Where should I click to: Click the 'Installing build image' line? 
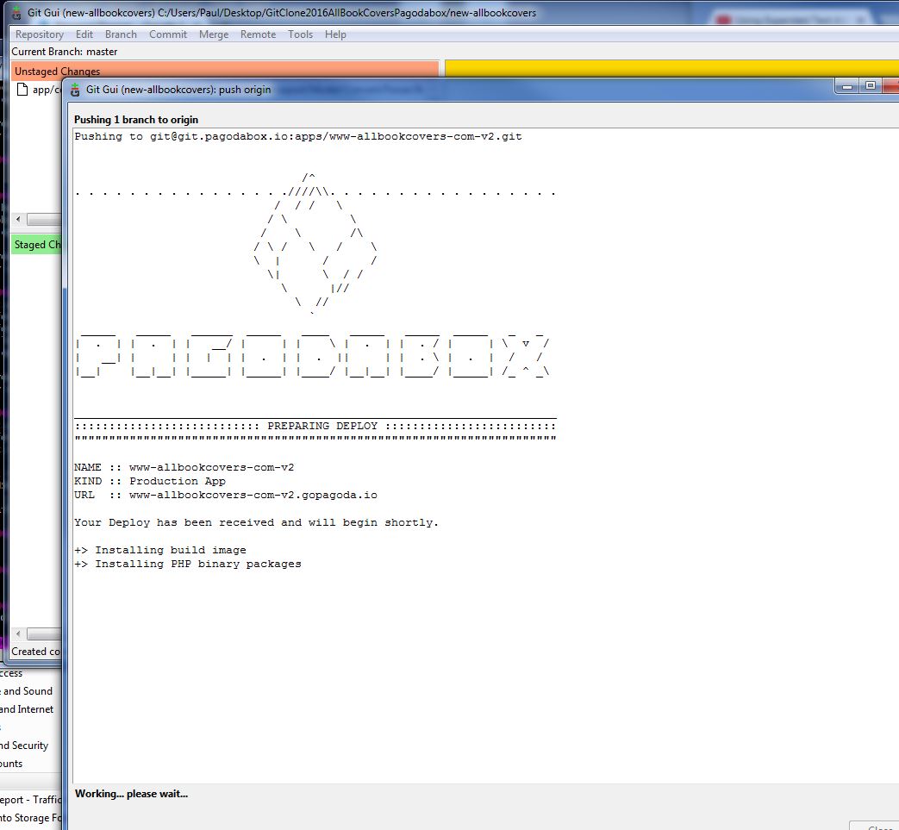[160, 550]
